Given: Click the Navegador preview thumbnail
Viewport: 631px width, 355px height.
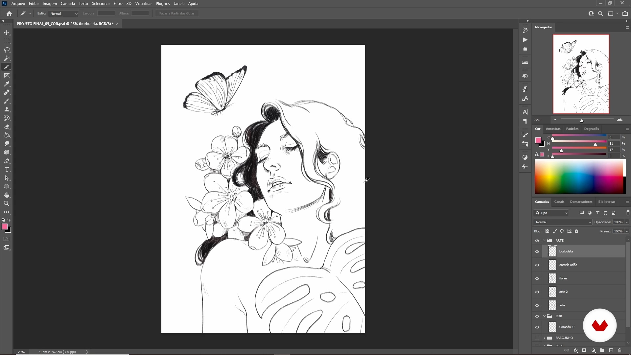Looking at the screenshot, I should point(581,74).
